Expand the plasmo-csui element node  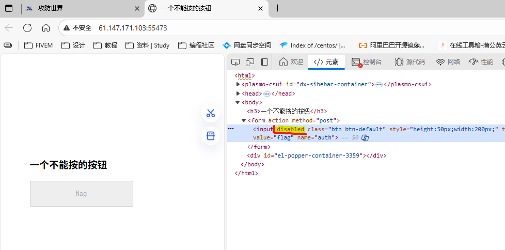(238, 84)
